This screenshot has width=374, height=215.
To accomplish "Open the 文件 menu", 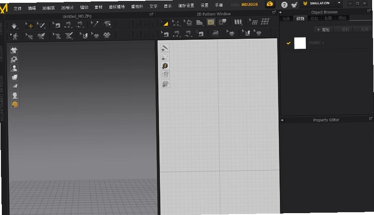I will [x=17, y=8].
